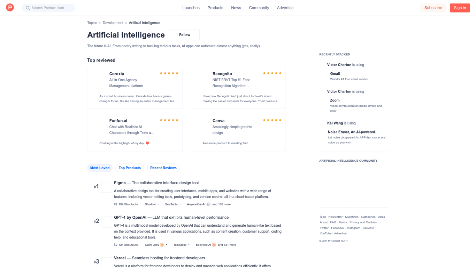This screenshot has width=476, height=267.
Task: Click the shoutouts icon next to Figma's 192 count
Action: point(115,204)
